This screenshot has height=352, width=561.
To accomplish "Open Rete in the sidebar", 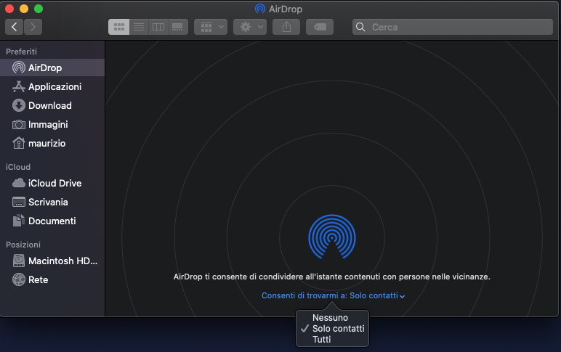I will (52, 280).
